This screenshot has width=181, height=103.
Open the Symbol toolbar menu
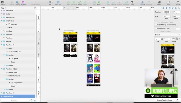click(x=23, y=3)
